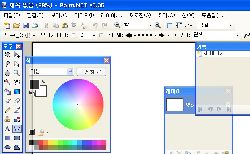The width and height of the screenshot is (250, 154).
Task: Click the Undo arrow in main toolbar
Action: (95, 25)
